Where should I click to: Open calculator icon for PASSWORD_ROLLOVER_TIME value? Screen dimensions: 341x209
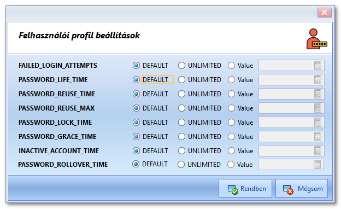tap(317, 164)
